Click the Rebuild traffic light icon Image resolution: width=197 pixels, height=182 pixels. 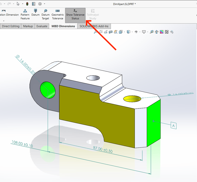click(x=27, y=4)
